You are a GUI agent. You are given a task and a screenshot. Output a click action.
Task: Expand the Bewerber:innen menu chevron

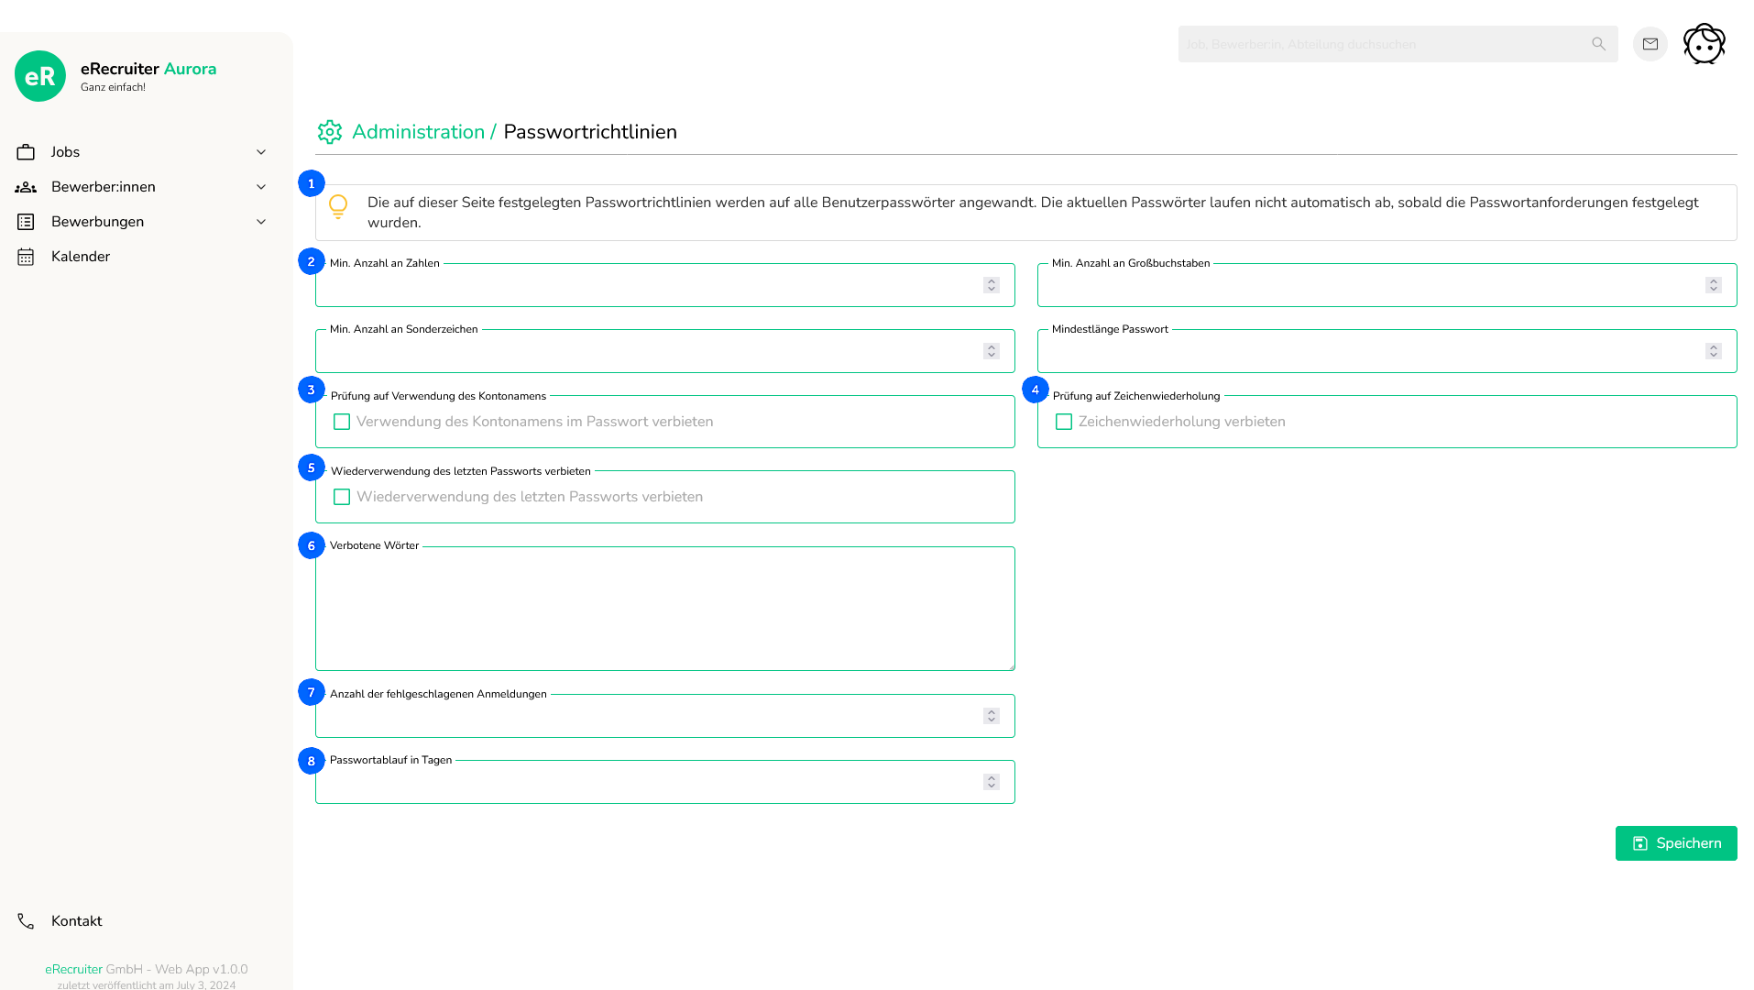(261, 187)
